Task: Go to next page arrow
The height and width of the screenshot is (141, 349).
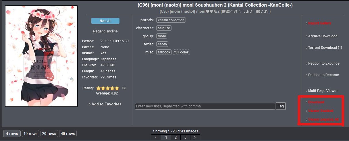Action: click(x=195, y=137)
